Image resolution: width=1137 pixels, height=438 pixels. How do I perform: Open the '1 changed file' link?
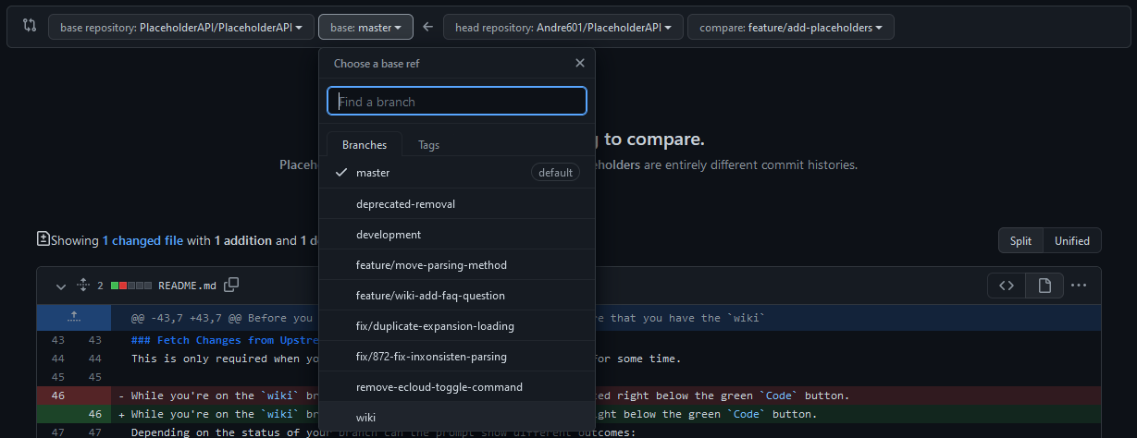tap(142, 240)
